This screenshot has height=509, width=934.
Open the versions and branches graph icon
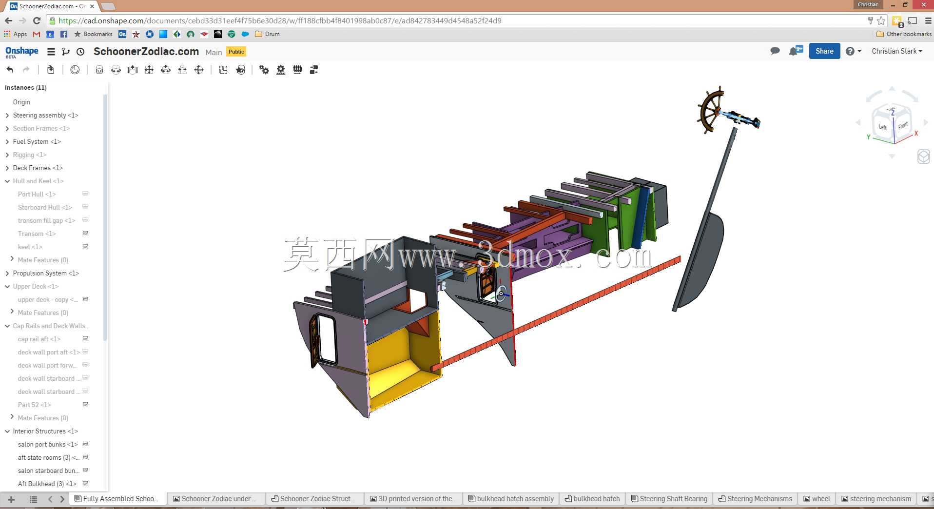pyautogui.click(x=66, y=52)
